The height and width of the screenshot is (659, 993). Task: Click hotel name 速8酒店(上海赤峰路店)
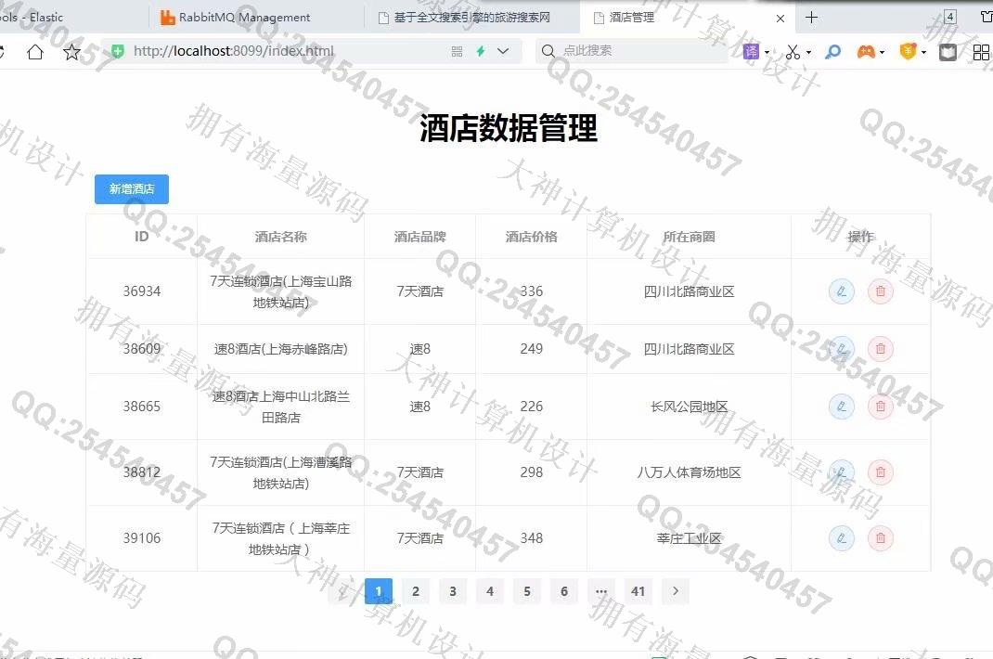(280, 348)
